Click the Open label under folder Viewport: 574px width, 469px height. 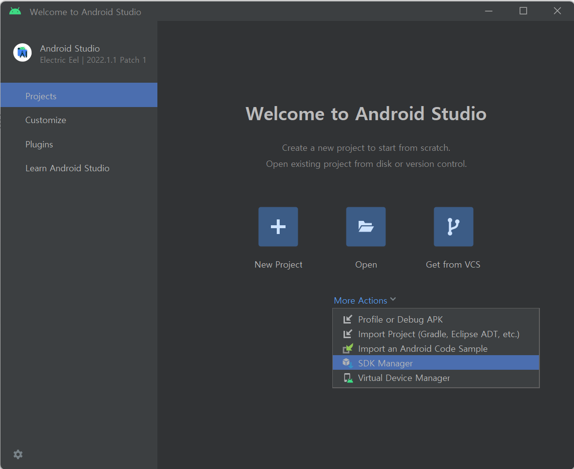click(x=366, y=265)
